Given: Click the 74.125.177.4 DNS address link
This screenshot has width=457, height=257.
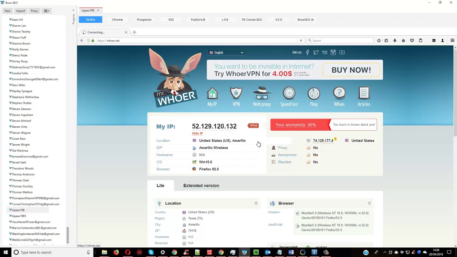Looking at the screenshot, I should click(323, 141).
